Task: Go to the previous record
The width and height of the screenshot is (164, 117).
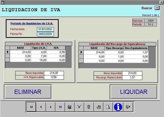Action: coord(41,107)
